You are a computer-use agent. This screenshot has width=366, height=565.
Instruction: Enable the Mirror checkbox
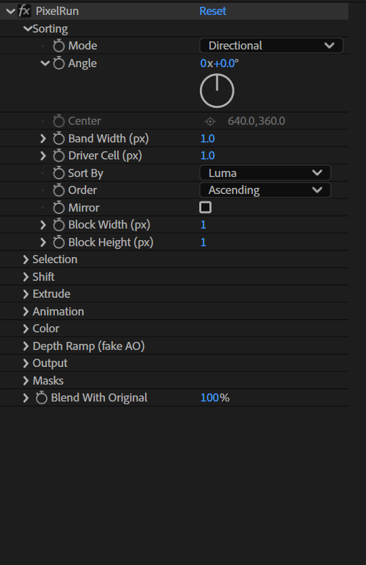pos(205,207)
